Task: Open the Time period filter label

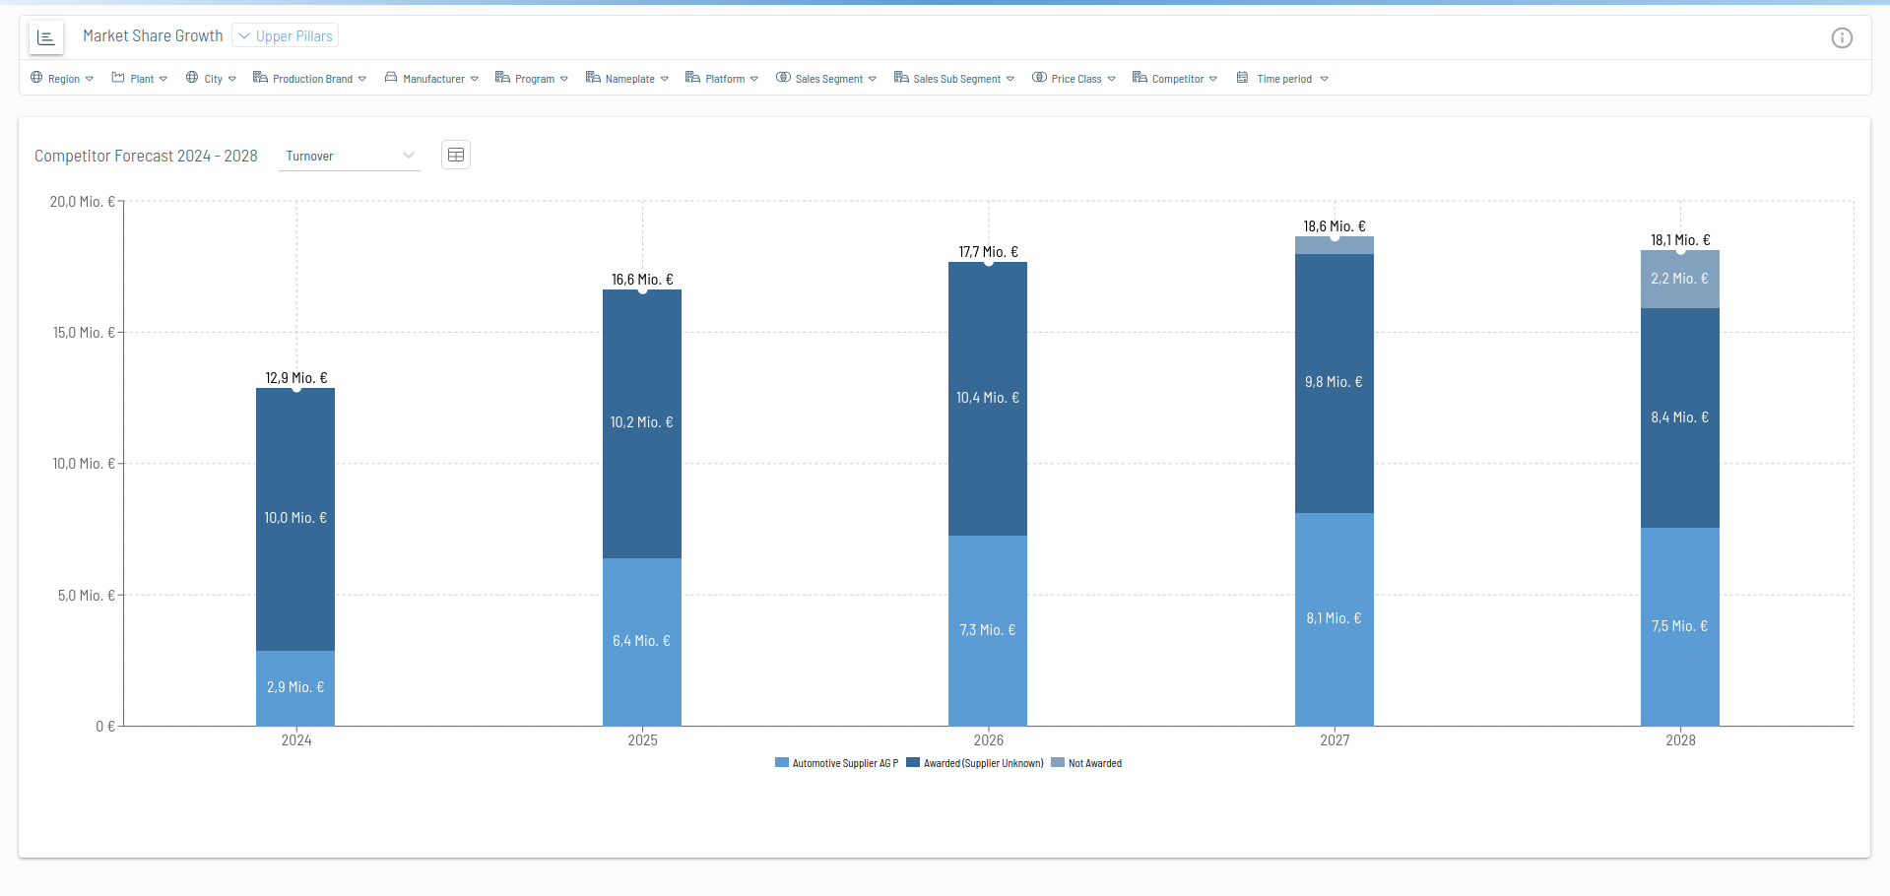Action: click(1284, 79)
